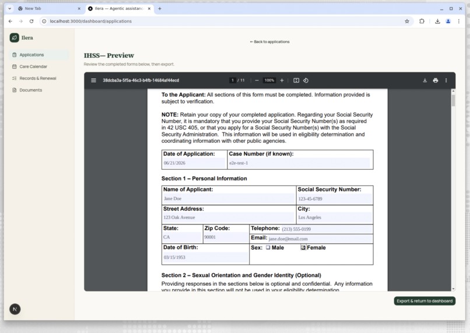Click Export & return to dashboard
This screenshot has height=333, width=470.
click(x=425, y=301)
